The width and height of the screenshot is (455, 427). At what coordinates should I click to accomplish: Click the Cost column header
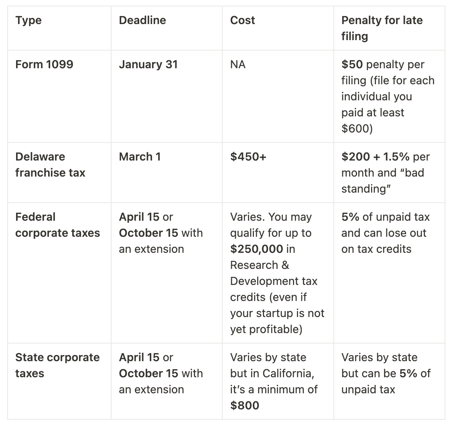(x=242, y=20)
